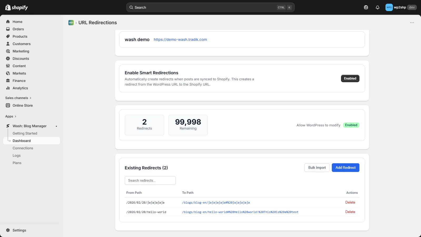
Task: Click the Finance bank icon
Action: (8, 81)
